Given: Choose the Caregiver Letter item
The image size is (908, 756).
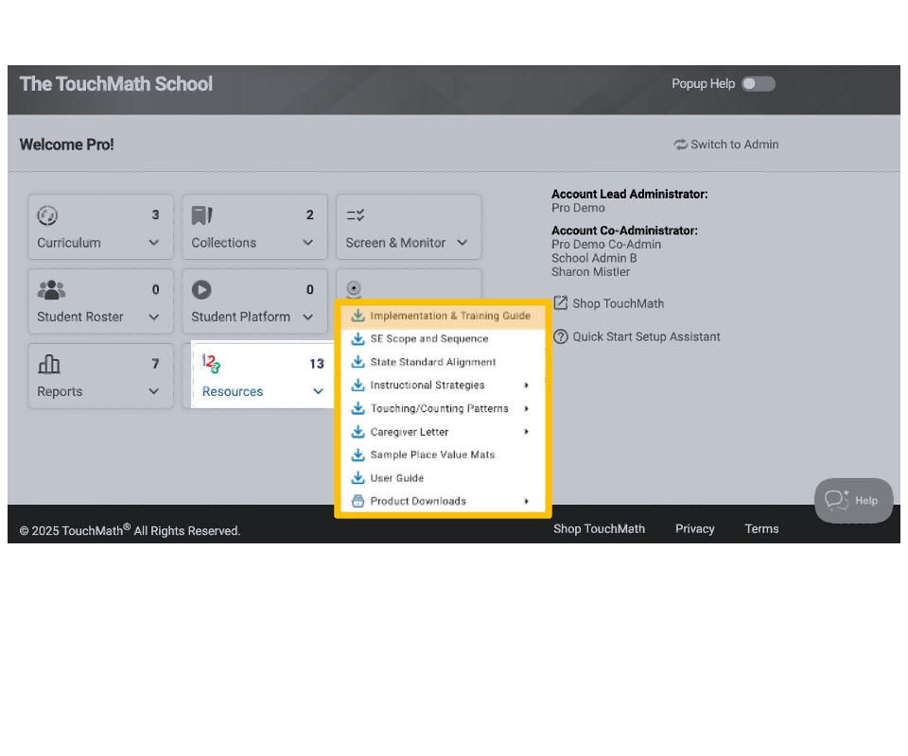Looking at the screenshot, I should coord(443,432).
